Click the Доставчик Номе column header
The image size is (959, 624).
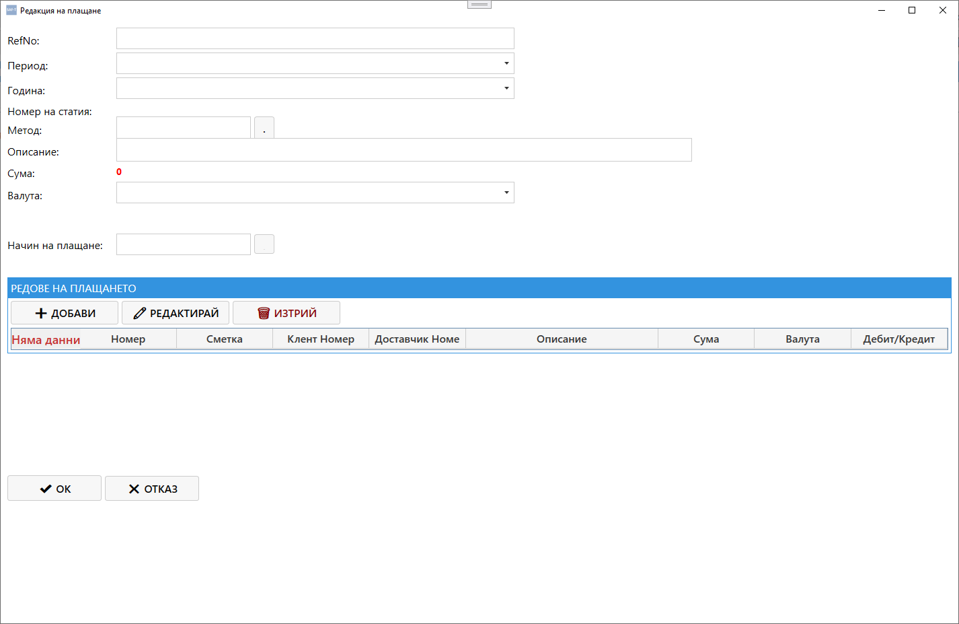pos(417,339)
